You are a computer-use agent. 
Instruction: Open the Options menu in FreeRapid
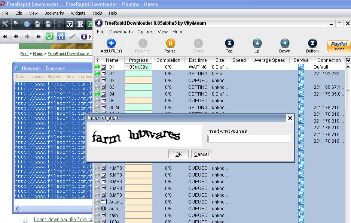[x=145, y=32]
